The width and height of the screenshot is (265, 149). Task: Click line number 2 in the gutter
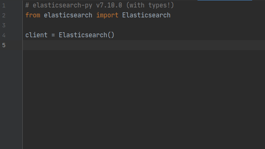4,16
